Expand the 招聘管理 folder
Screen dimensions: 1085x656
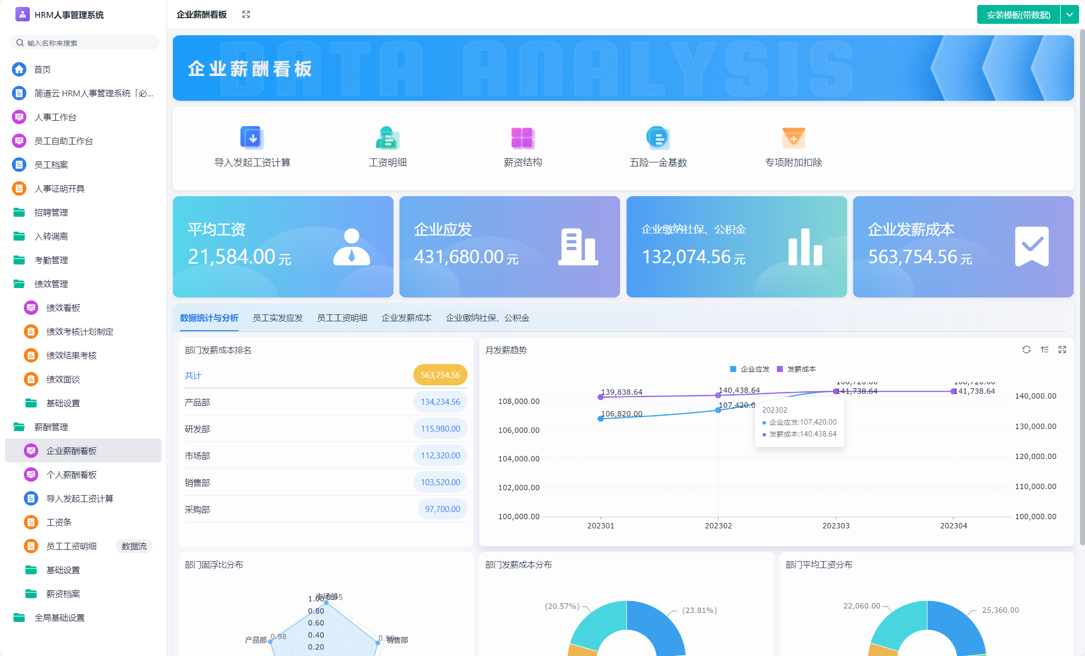[x=51, y=213]
